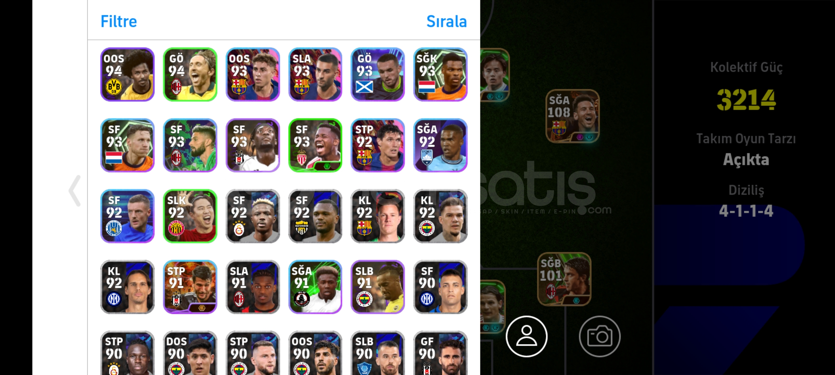The width and height of the screenshot is (835, 375).
Task: Choose the SF 93 Monaco player card
Action: (315, 145)
